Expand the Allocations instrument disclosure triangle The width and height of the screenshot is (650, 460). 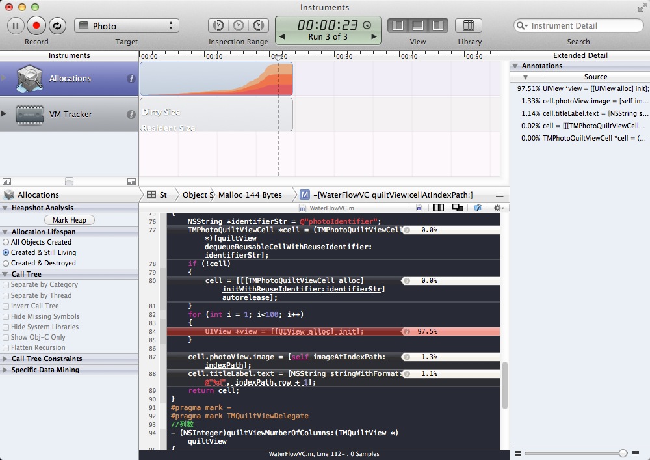4,78
